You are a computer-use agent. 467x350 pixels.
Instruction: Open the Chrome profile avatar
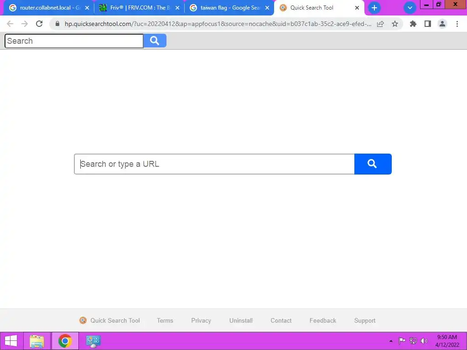click(x=442, y=24)
